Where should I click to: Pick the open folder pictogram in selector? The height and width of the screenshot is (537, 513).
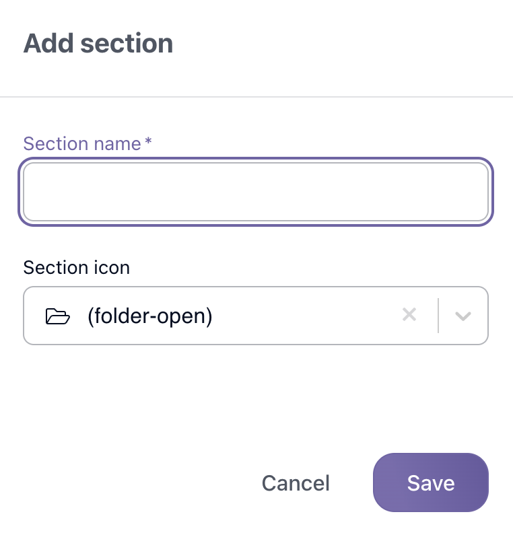click(58, 316)
